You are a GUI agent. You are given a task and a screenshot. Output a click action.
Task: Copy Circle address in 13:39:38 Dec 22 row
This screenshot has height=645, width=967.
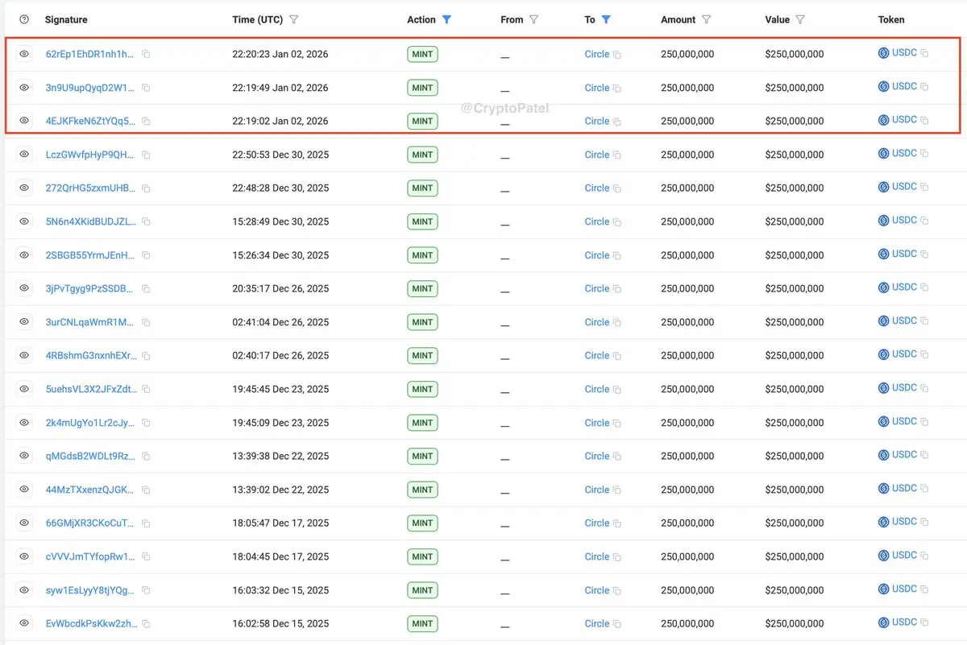point(617,457)
